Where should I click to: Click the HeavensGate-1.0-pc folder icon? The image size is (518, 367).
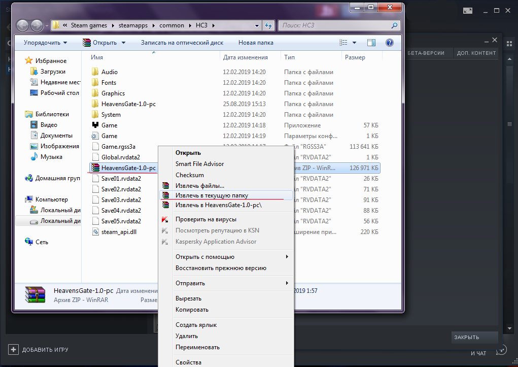pyautogui.click(x=95, y=104)
